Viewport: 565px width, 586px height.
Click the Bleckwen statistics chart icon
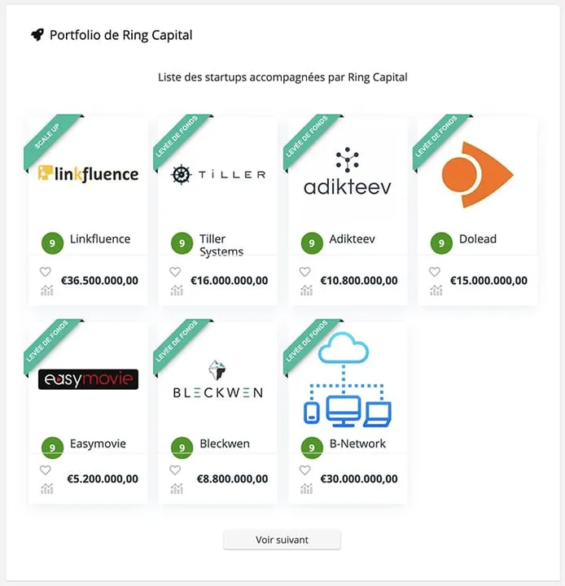click(176, 488)
